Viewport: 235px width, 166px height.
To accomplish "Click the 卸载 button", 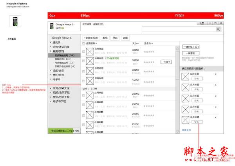I will (x=105, y=38).
